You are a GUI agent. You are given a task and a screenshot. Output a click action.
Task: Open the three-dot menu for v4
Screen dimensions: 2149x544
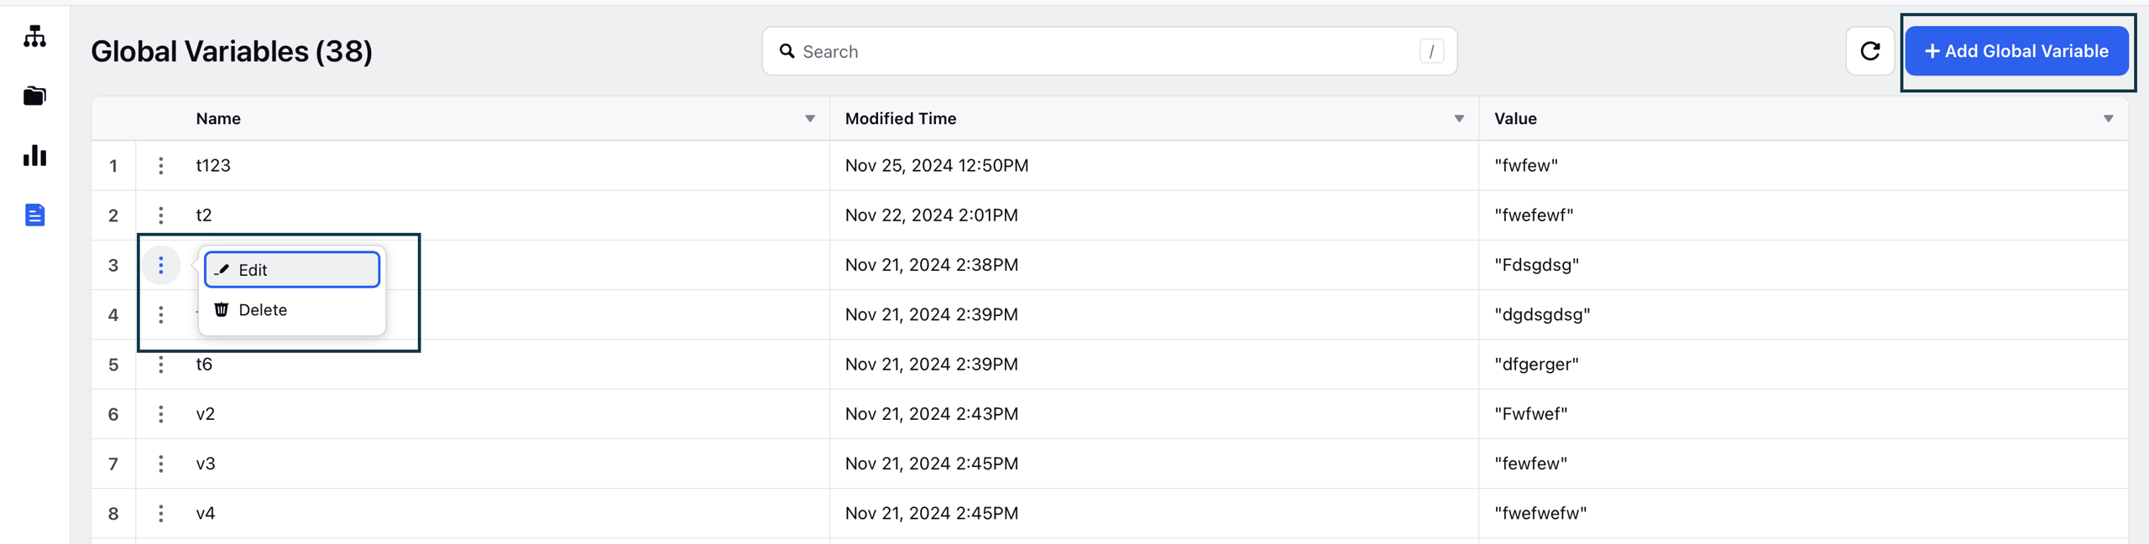(x=161, y=513)
